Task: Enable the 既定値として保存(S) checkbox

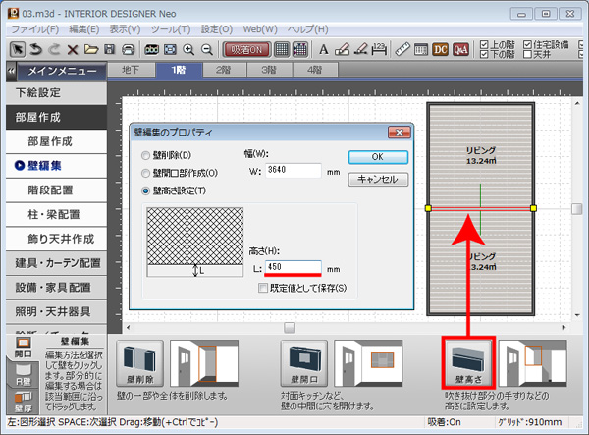Action: click(263, 288)
